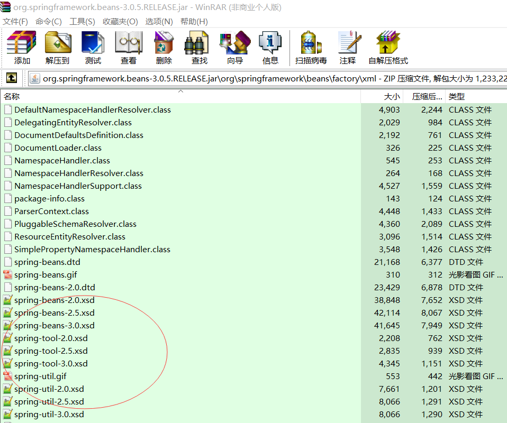Screen dimensions: 507x423
Task: Select spring-beans-3.0.xsd file name
Action: click(55, 325)
